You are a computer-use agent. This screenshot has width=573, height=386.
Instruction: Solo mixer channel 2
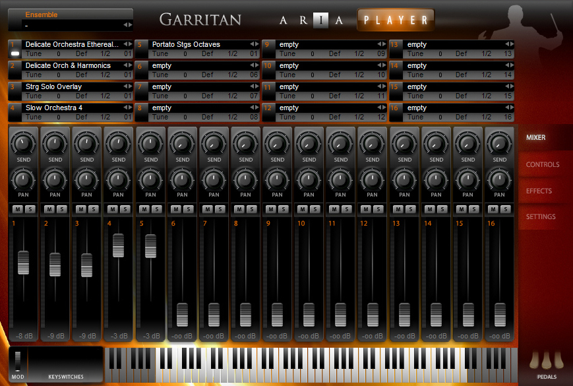(x=62, y=209)
